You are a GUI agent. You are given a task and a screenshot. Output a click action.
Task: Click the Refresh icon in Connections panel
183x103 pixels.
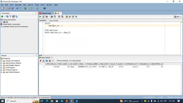(7, 17)
